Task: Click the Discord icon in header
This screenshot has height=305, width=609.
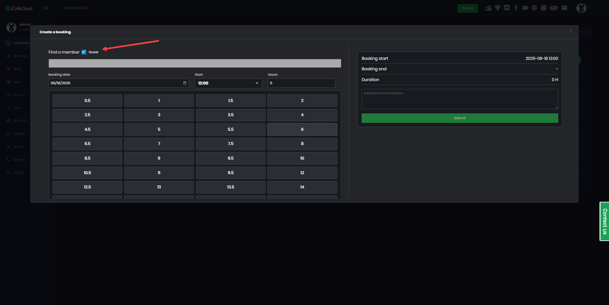Action: (x=507, y=8)
